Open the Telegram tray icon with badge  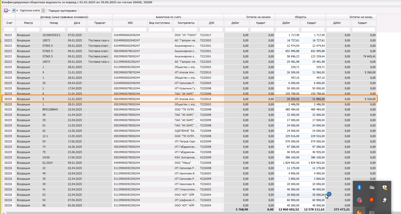click(359, 200)
